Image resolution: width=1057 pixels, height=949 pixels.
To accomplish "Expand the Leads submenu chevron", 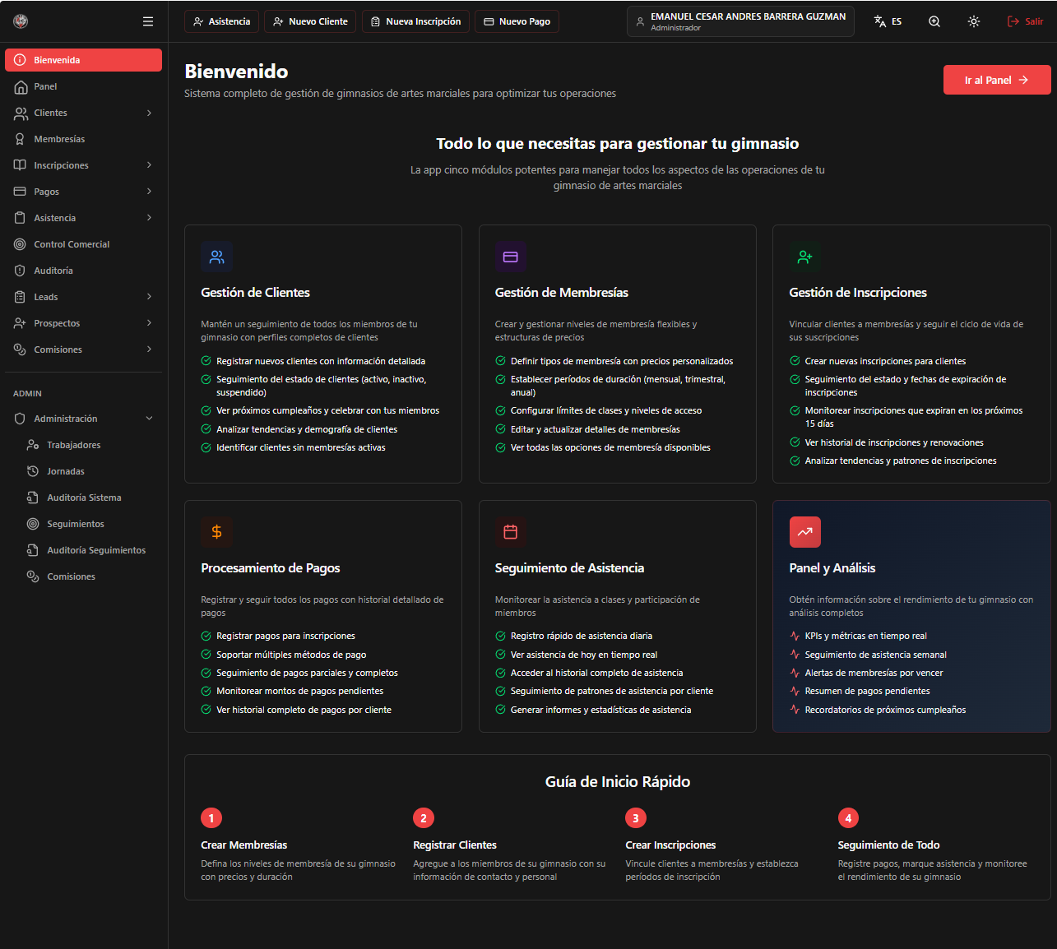I will (149, 297).
